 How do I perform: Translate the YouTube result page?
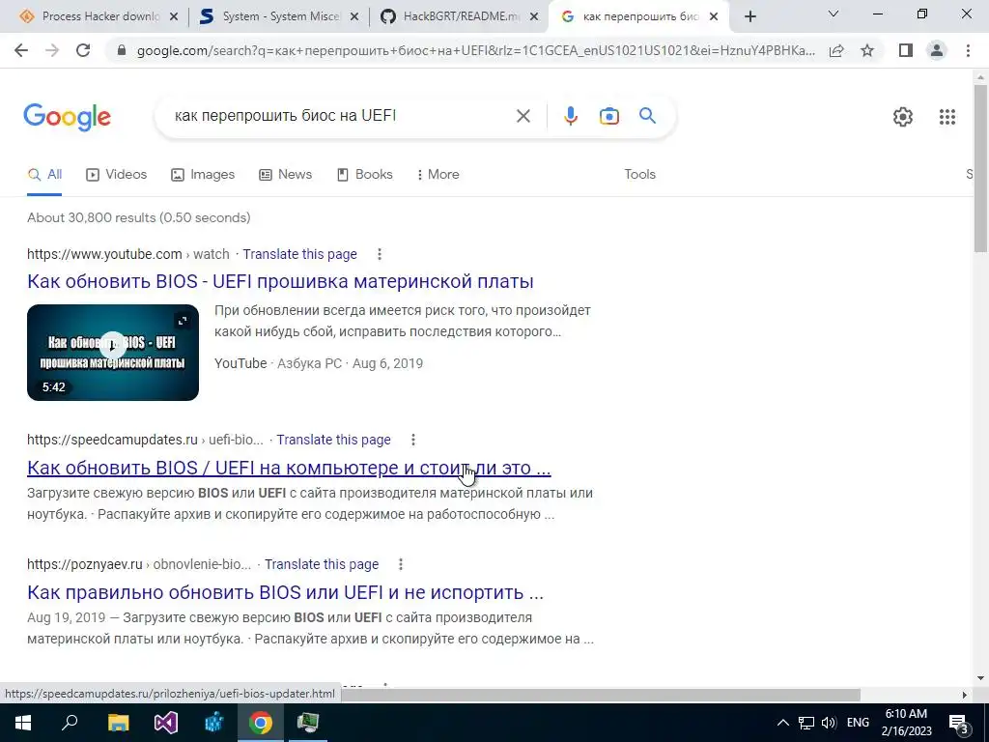(299, 254)
